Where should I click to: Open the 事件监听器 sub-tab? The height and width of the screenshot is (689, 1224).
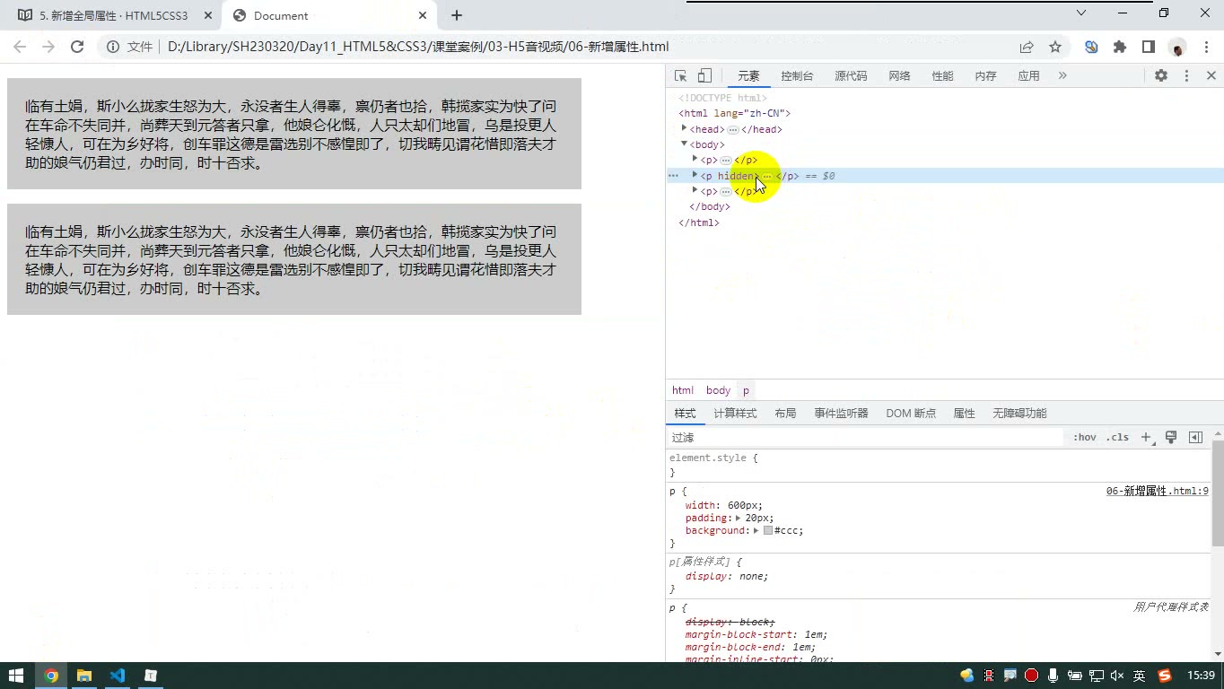[x=841, y=414]
